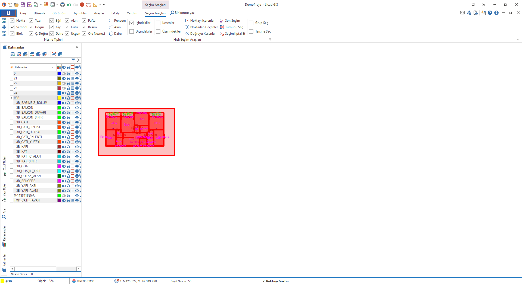This screenshot has height=285, width=522.
Task: Open a project with the folder icon
Action: coord(16,5)
